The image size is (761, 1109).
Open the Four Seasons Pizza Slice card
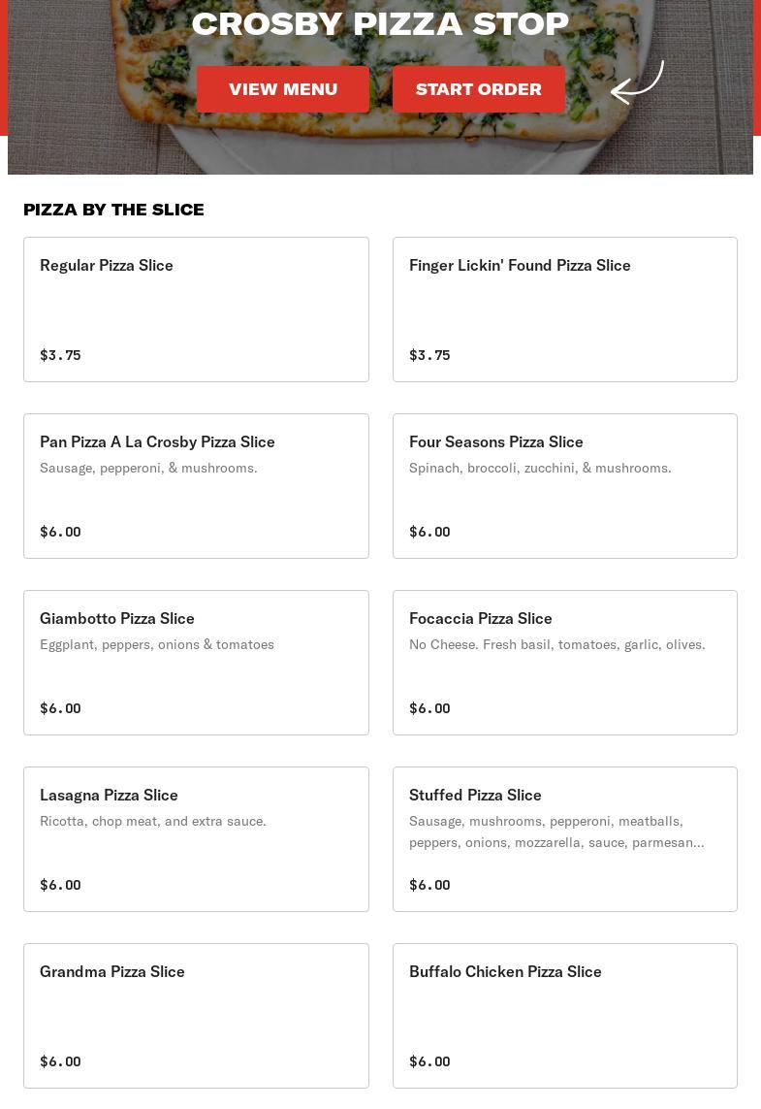click(x=564, y=485)
